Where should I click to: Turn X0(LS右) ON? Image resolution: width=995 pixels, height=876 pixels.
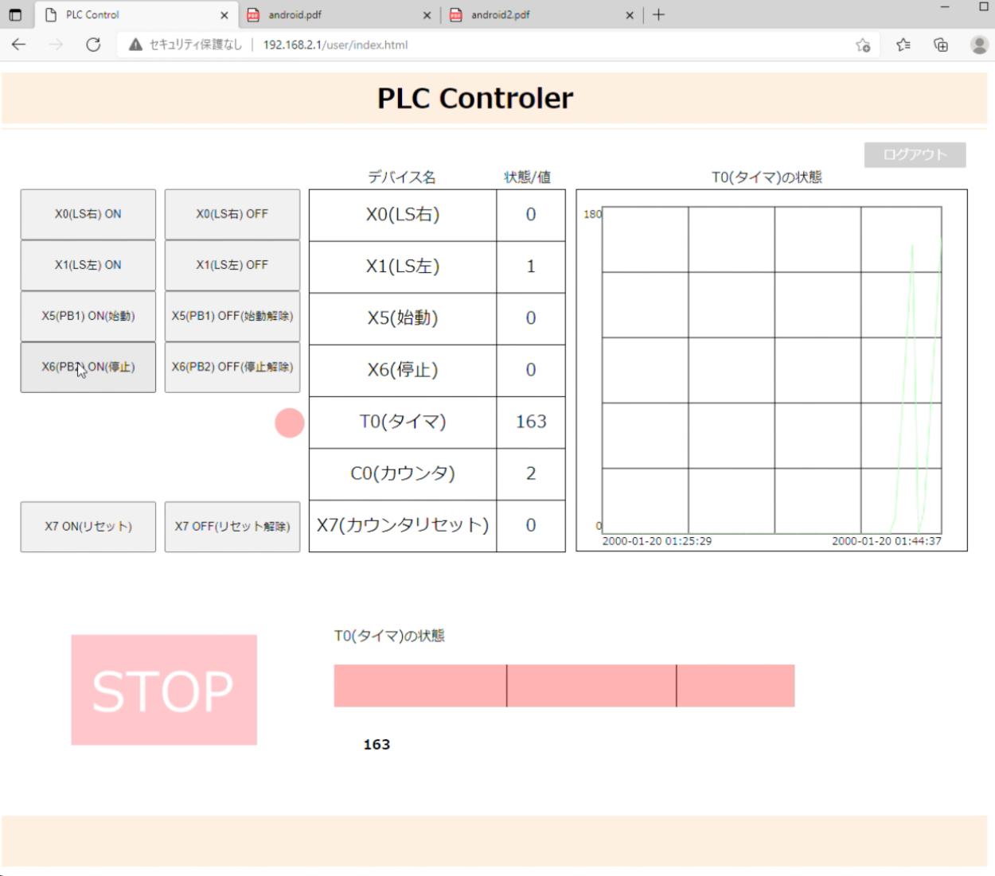pos(88,214)
